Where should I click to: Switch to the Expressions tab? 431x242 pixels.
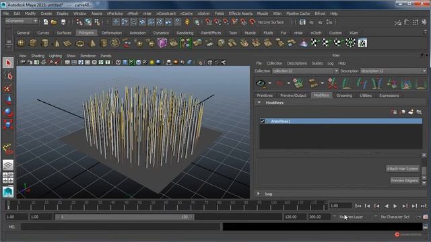click(389, 95)
